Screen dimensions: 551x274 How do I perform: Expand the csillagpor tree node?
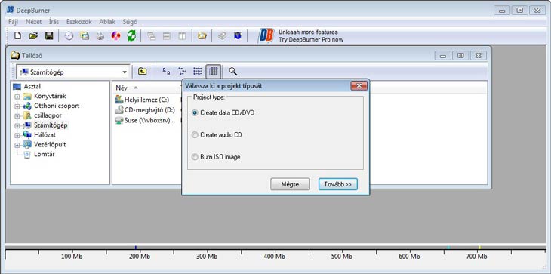click(x=17, y=116)
